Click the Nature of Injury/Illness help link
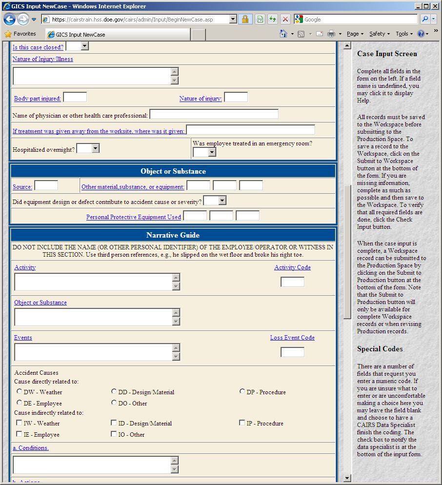 click(42, 59)
